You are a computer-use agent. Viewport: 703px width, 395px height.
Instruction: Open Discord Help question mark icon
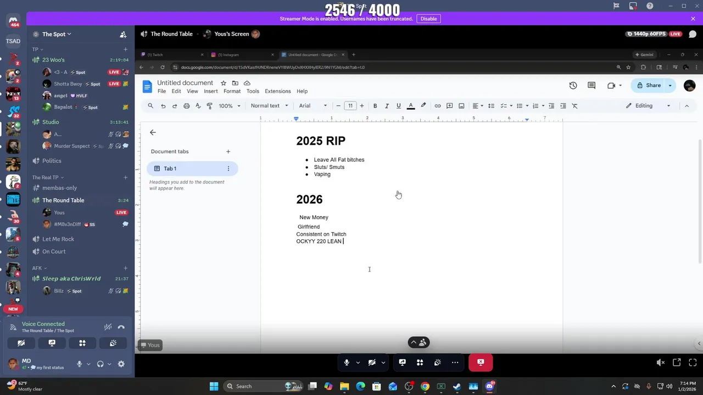click(650, 6)
